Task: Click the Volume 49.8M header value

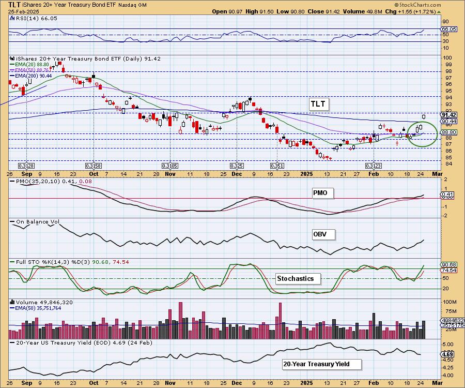Action: (x=362, y=11)
